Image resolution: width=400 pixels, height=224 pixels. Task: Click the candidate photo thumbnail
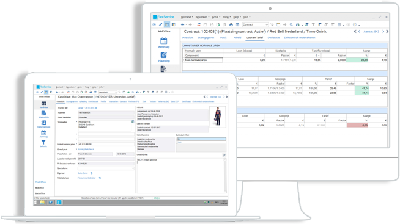[217, 117]
